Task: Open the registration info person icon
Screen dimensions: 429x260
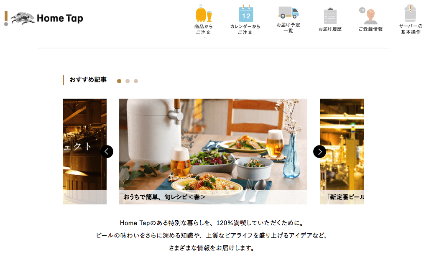Action: pos(370,16)
